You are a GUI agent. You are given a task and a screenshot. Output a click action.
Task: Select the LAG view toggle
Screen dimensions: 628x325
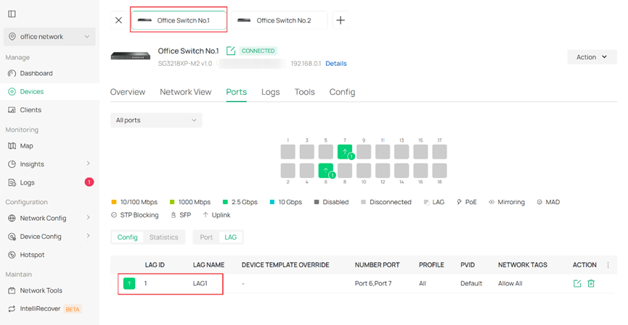click(230, 237)
